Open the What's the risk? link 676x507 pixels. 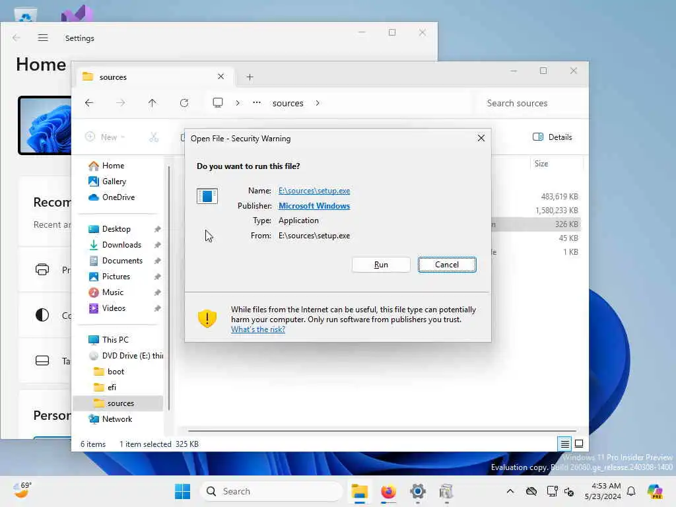[x=258, y=329]
